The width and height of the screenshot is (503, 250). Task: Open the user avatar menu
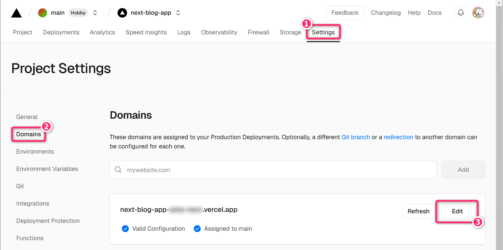click(478, 13)
